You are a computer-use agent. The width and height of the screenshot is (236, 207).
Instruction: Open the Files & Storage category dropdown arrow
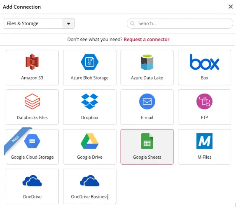[68, 24]
